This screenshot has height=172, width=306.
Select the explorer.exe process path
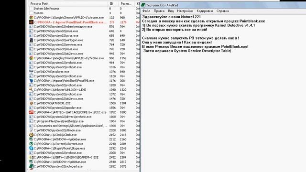pos(52,72)
